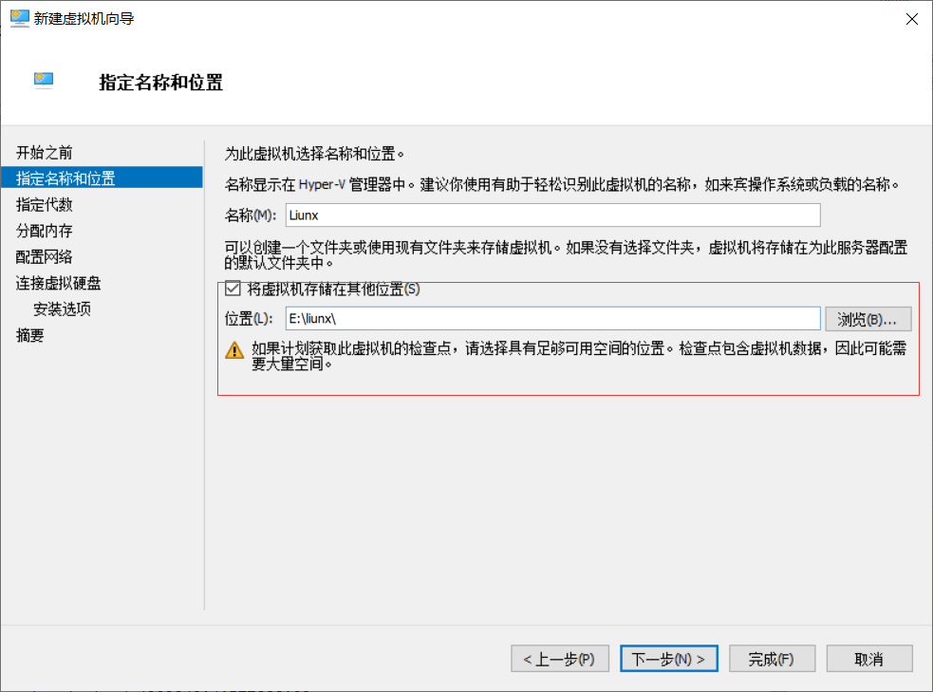Image resolution: width=933 pixels, height=692 pixels.
Task: Click the 上一步(P) button
Action: tap(559, 658)
